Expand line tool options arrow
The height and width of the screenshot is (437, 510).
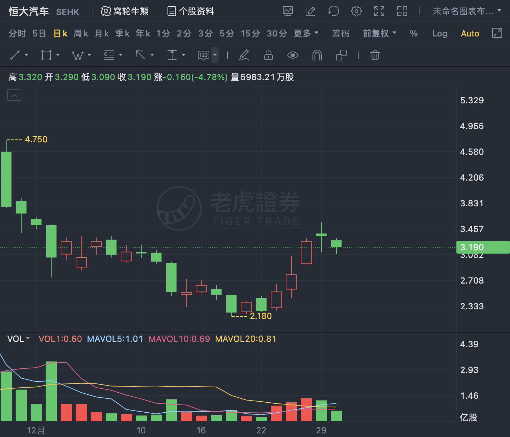point(26,55)
